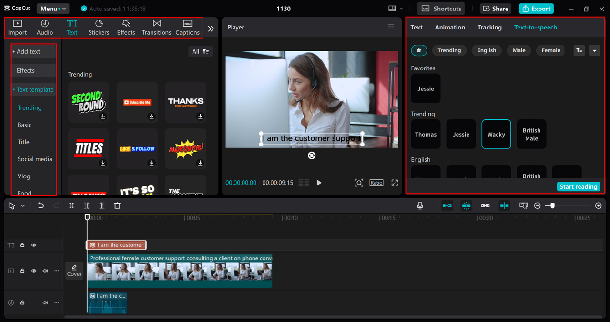610x322 pixels.
Task: Switch to the Animation tab
Action: tap(450, 27)
